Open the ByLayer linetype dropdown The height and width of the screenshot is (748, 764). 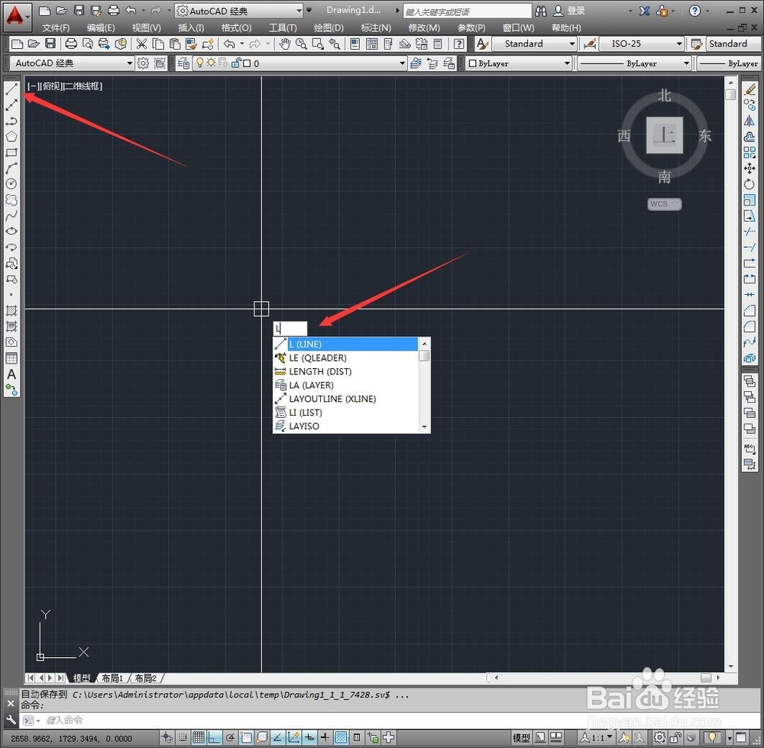click(634, 63)
